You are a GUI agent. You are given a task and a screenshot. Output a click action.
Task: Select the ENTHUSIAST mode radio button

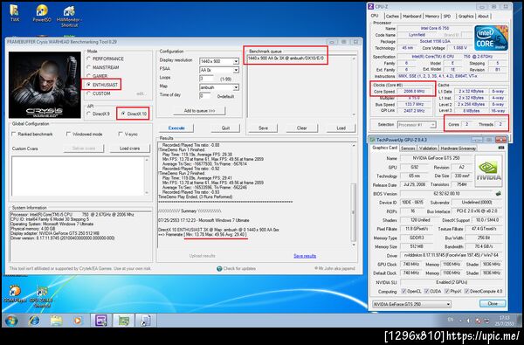pyautogui.click(x=89, y=85)
